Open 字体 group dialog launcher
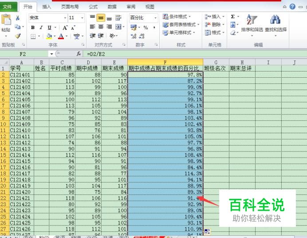Image resolution: width=307 pixels, height=238 pixels. tap(83, 45)
